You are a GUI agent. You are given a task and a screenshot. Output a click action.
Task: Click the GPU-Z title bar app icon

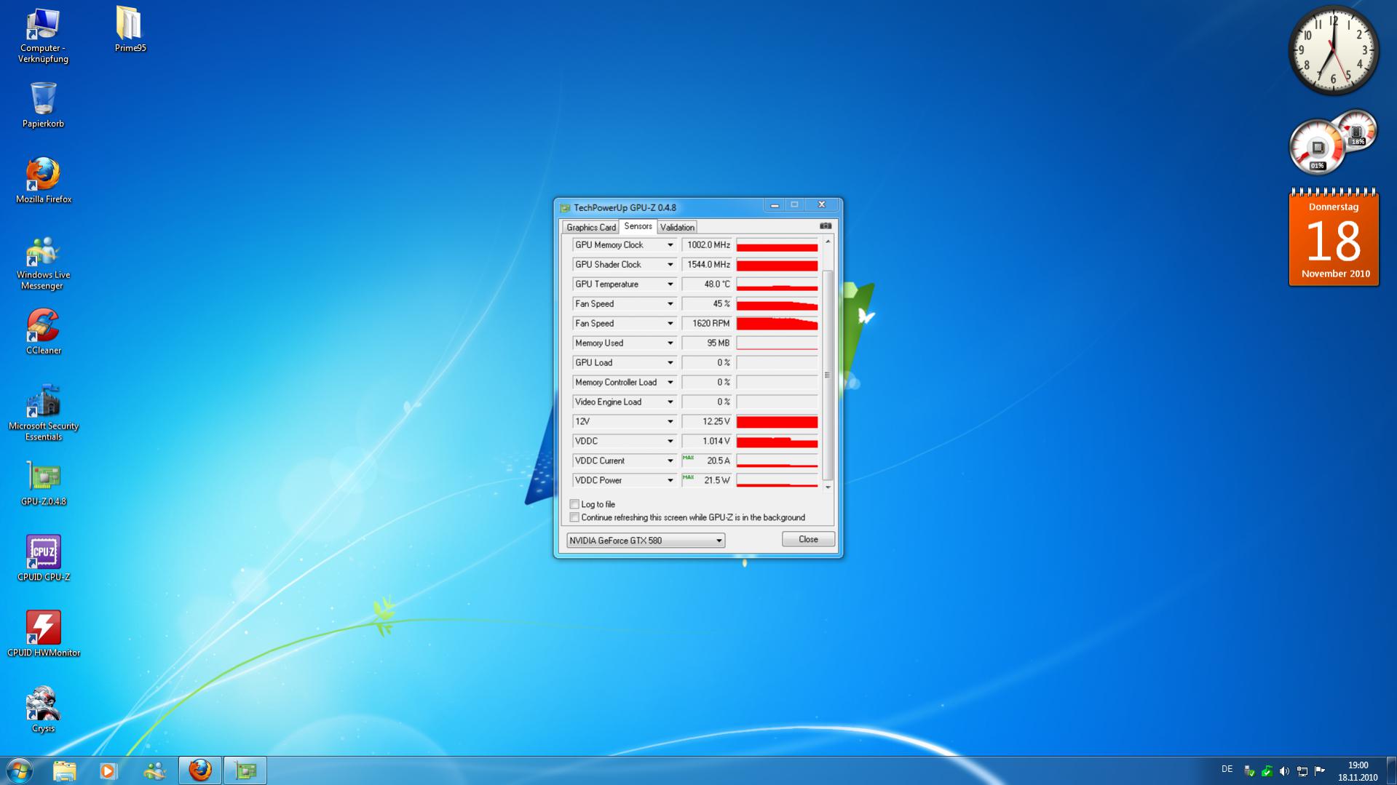pos(565,208)
